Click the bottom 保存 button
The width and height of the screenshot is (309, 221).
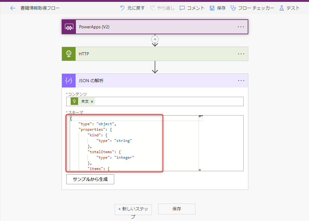[x=176, y=209]
